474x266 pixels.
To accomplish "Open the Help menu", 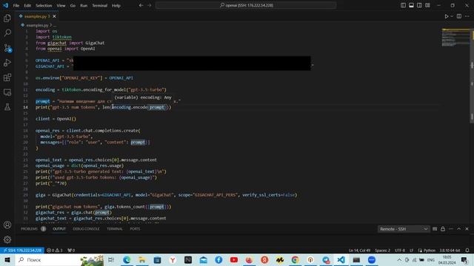I will click(116, 5).
